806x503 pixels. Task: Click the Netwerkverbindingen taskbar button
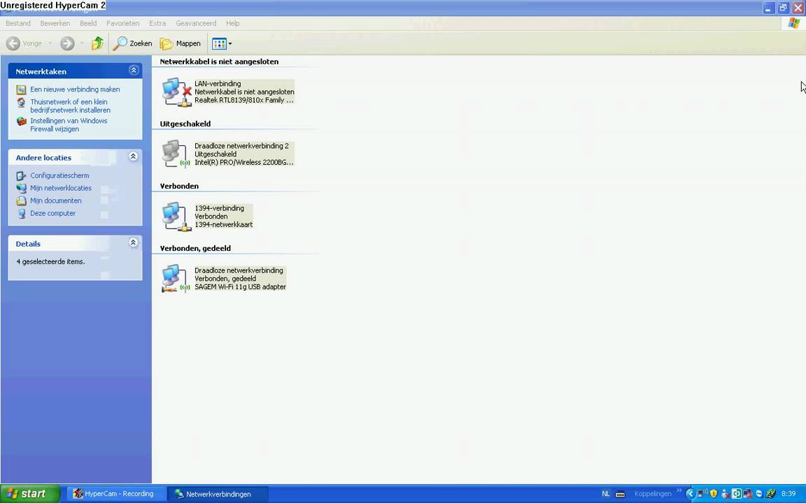point(218,494)
